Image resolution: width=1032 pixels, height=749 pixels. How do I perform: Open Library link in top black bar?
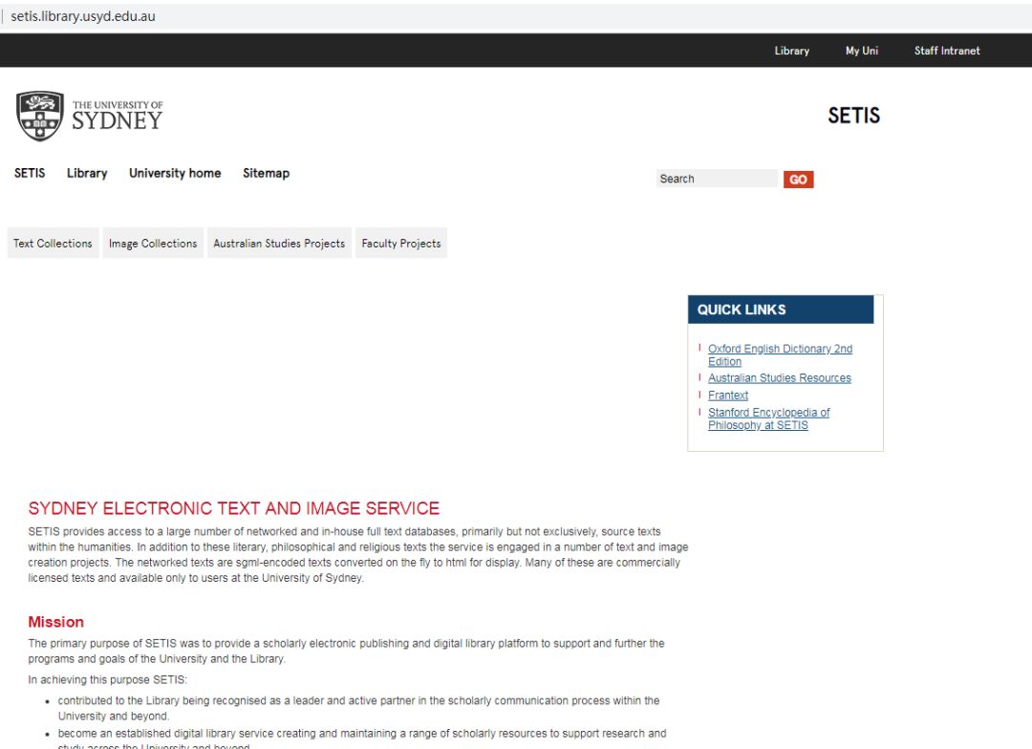tap(792, 51)
